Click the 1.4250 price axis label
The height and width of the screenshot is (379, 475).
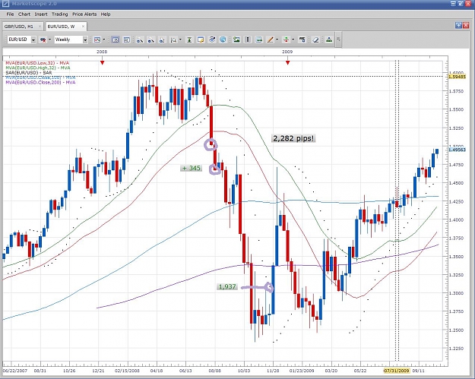456,201
